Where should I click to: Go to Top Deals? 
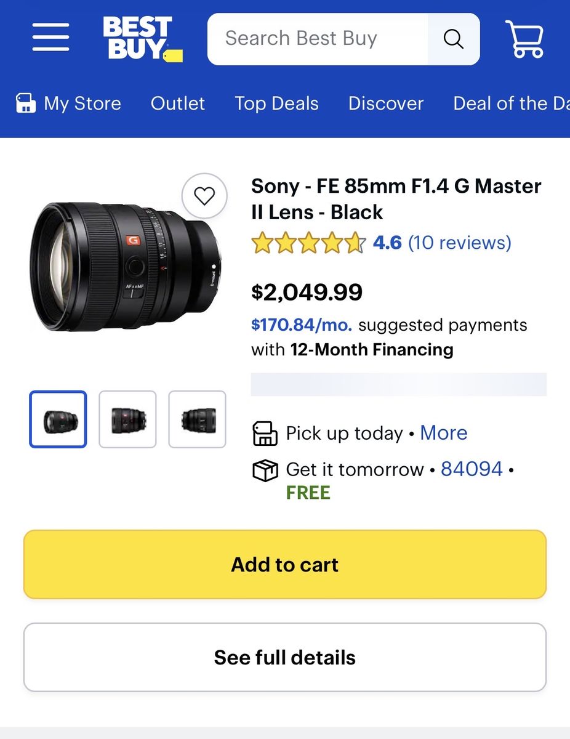pyautogui.click(x=276, y=103)
